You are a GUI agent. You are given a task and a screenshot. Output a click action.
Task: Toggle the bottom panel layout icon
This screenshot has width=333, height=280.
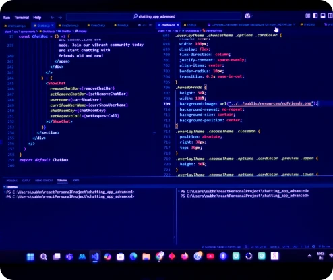(x=323, y=16)
